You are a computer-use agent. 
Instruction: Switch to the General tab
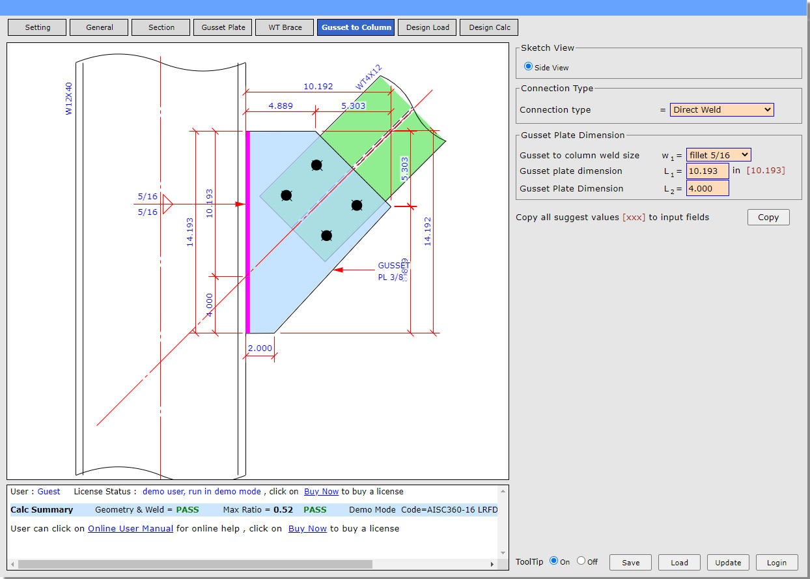(99, 27)
